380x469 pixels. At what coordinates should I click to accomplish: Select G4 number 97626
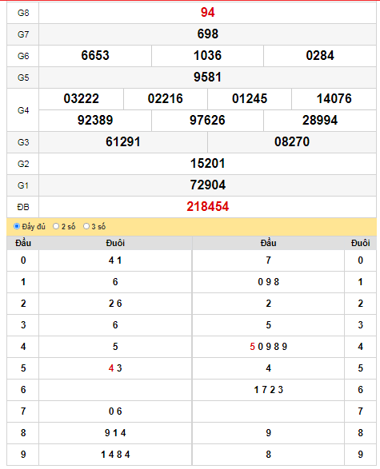[207, 120]
